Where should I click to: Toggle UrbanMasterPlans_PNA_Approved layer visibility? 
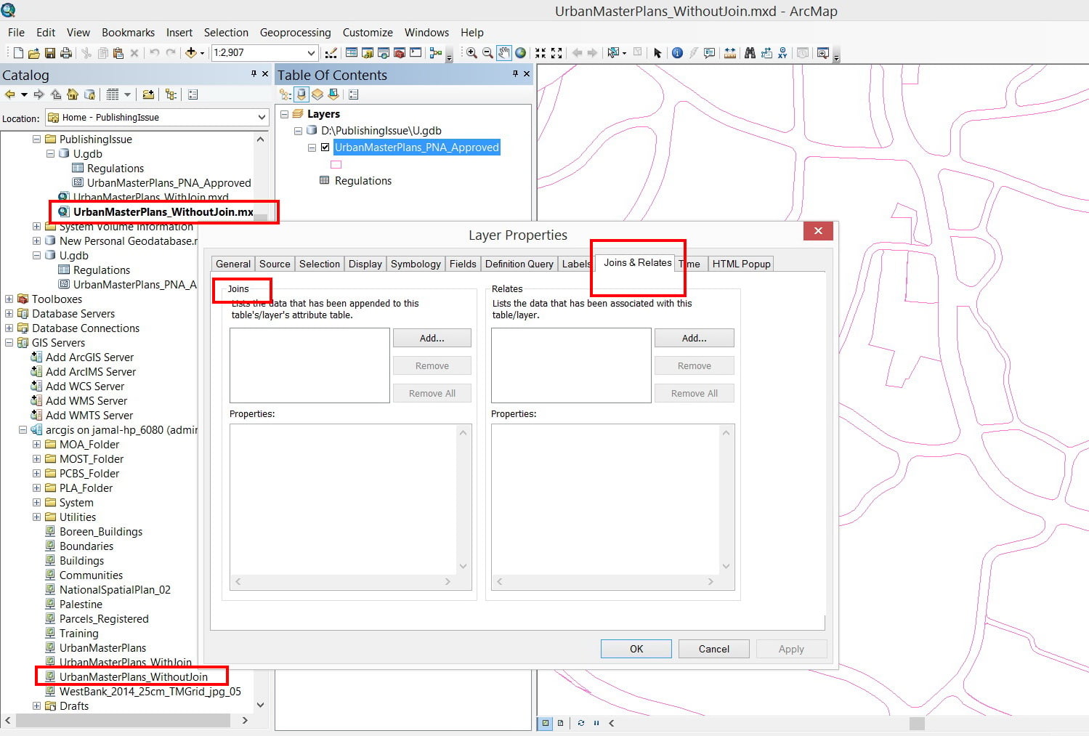coord(325,147)
